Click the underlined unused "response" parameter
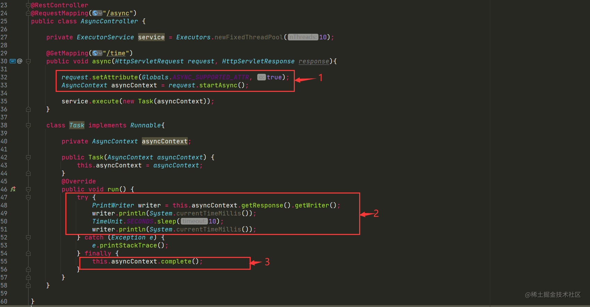 click(314, 61)
